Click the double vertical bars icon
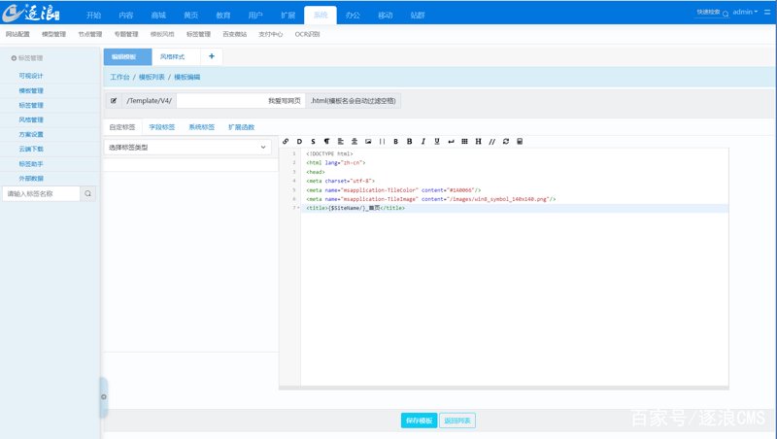777x439 pixels. [x=382, y=141]
